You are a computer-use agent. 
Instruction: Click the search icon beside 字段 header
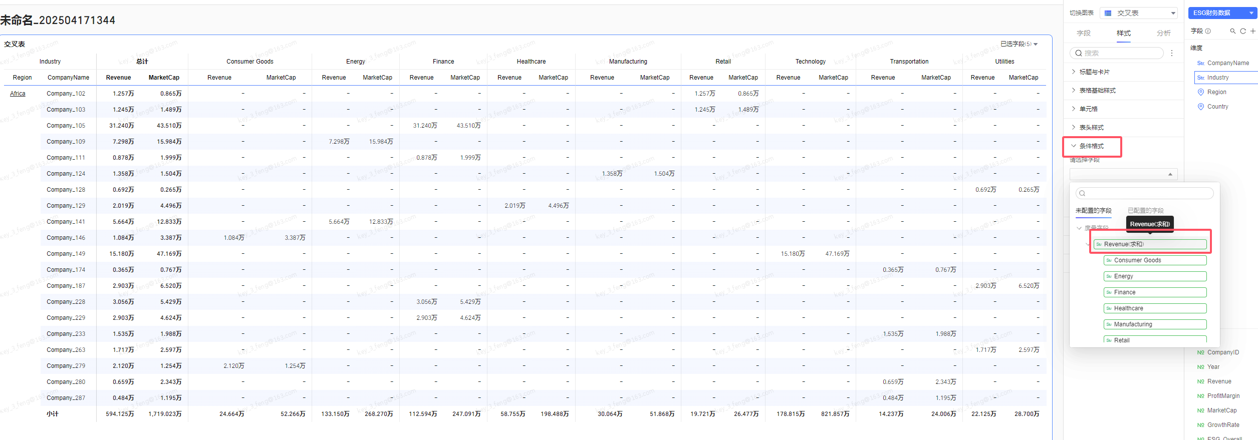(x=1232, y=31)
